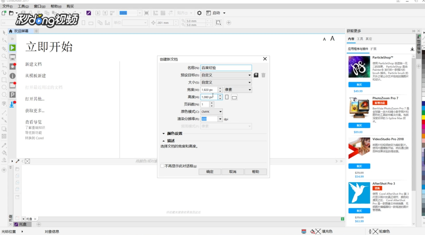The image size is (425, 235).
Task: Open the zoom level dropdown in toolbar
Action: click(x=140, y=13)
